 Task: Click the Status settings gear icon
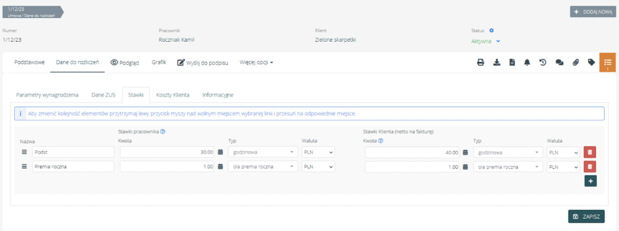coord(491,30)
